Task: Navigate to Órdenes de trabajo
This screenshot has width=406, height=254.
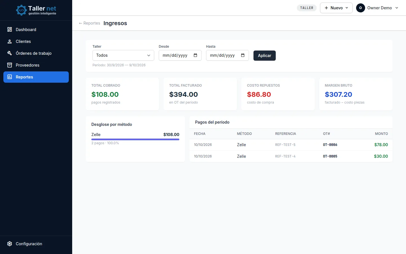Action: [36, 53]
